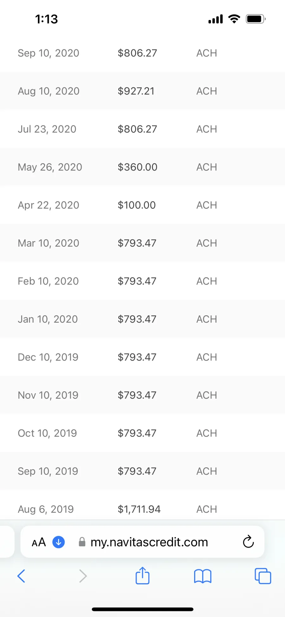
Task: Tap the Safari back arrow
Action: pyautogui.click(x=21, y=576)
